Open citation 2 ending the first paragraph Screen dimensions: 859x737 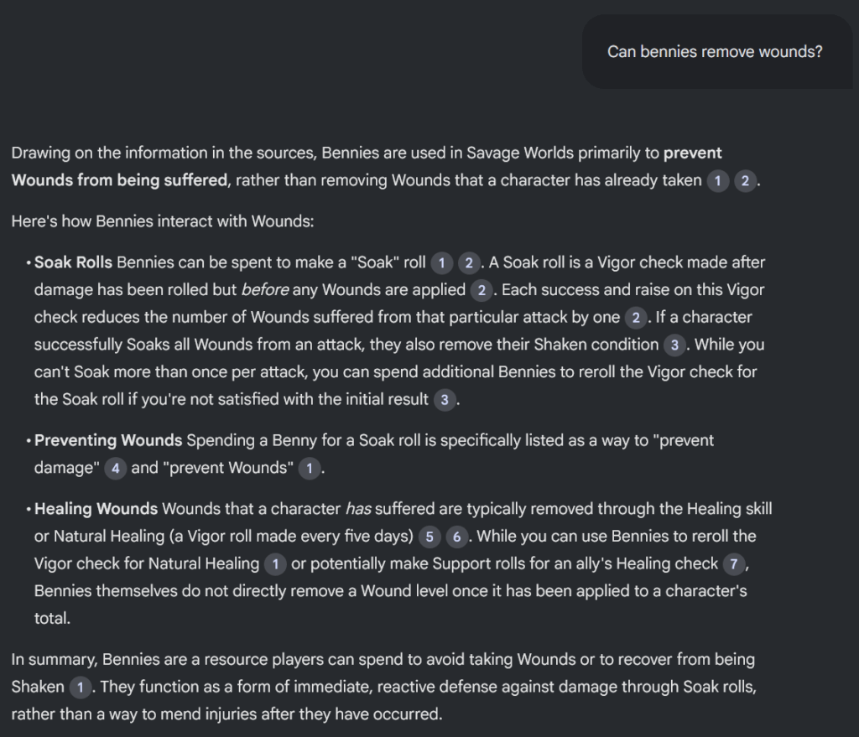745,181
